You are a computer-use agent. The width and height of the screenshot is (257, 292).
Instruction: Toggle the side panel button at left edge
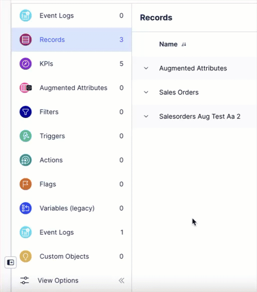(11, 262)
